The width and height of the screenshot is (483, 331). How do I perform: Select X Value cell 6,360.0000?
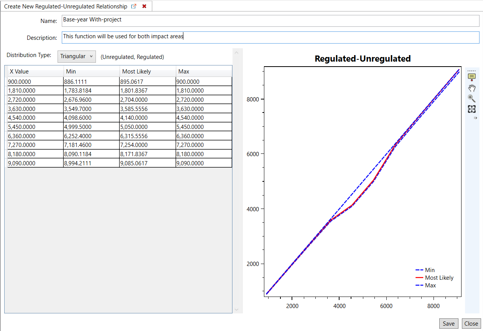(x=36, y=136)
